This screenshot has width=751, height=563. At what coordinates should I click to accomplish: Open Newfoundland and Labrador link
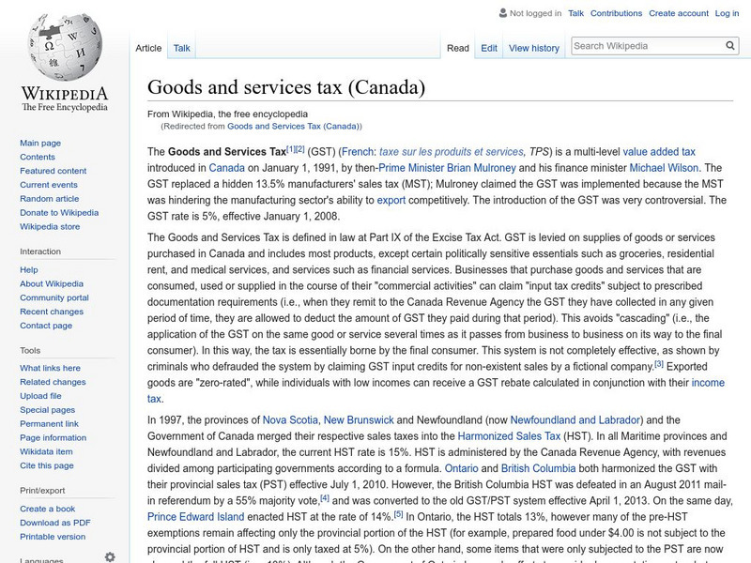click(x=575, y=419)
